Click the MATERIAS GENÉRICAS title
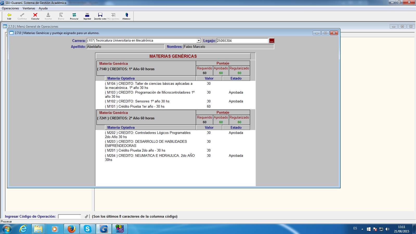 (x=173, y=56)
